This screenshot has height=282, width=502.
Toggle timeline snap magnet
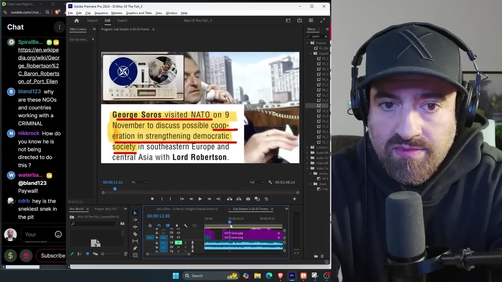[x=159, y=226]
